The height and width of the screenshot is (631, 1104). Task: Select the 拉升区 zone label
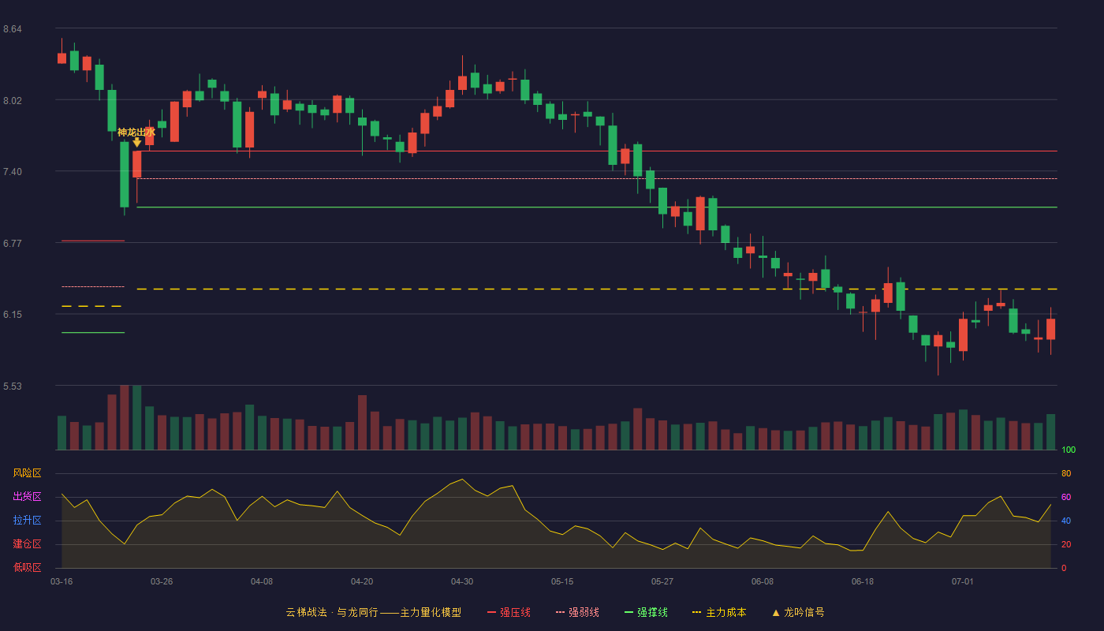click(x=27, y=521)
